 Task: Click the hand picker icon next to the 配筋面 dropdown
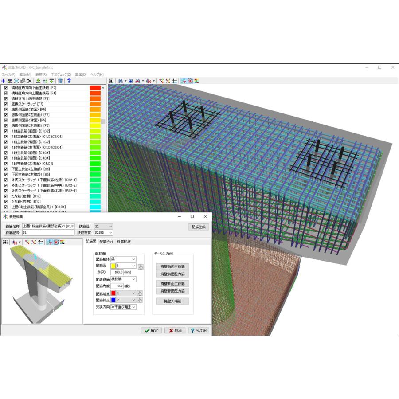141,267
